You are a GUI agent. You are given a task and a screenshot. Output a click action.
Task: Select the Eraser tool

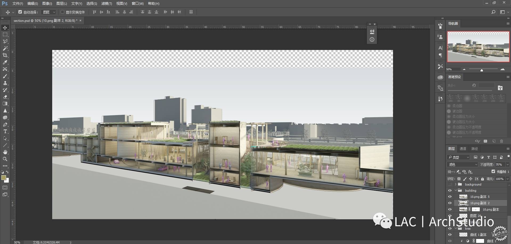tap(5, 97)
